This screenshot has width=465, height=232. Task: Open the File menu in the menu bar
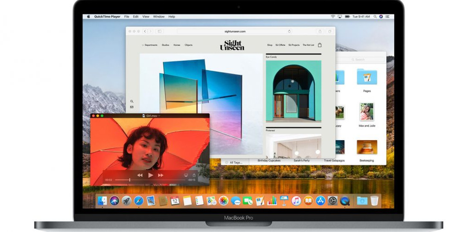(x=126, y=17)
